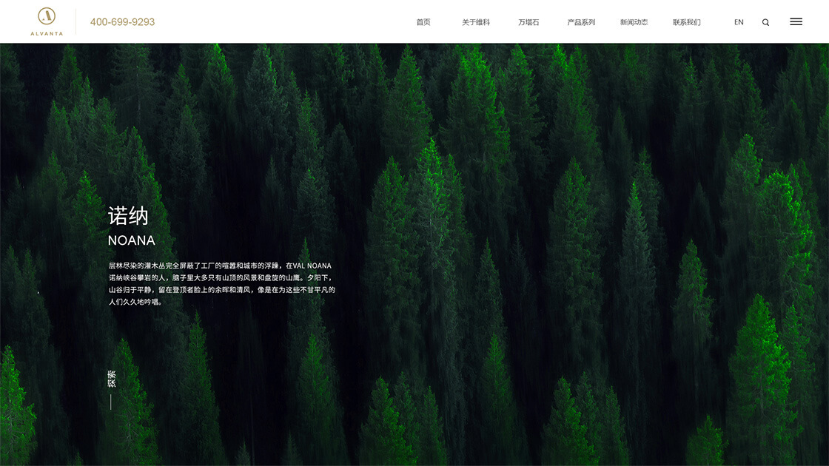Click the 400-699-9293 phone number
Image resolution: width=829 pixels, height=466 pixels.
click(122, 22)
